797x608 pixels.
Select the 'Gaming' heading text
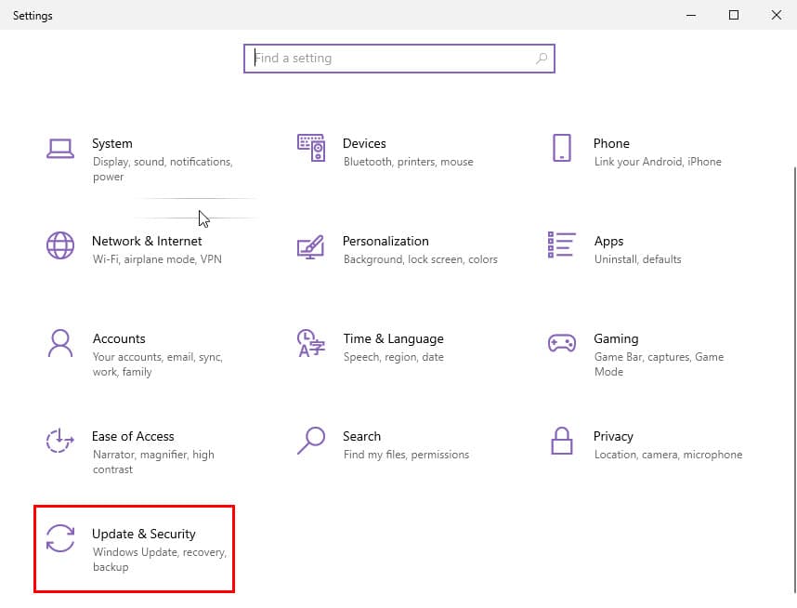616,338
